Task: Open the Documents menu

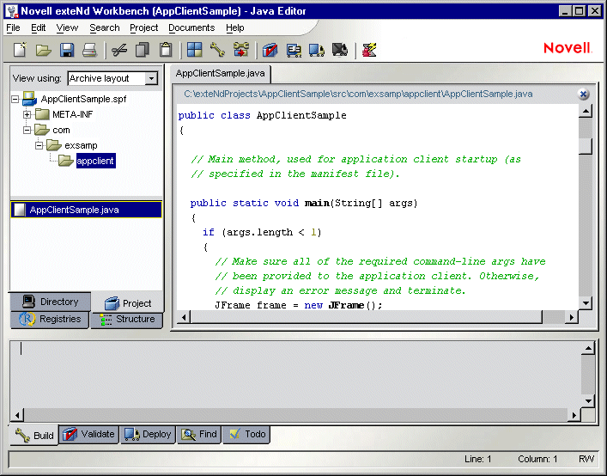Action: 191,27
